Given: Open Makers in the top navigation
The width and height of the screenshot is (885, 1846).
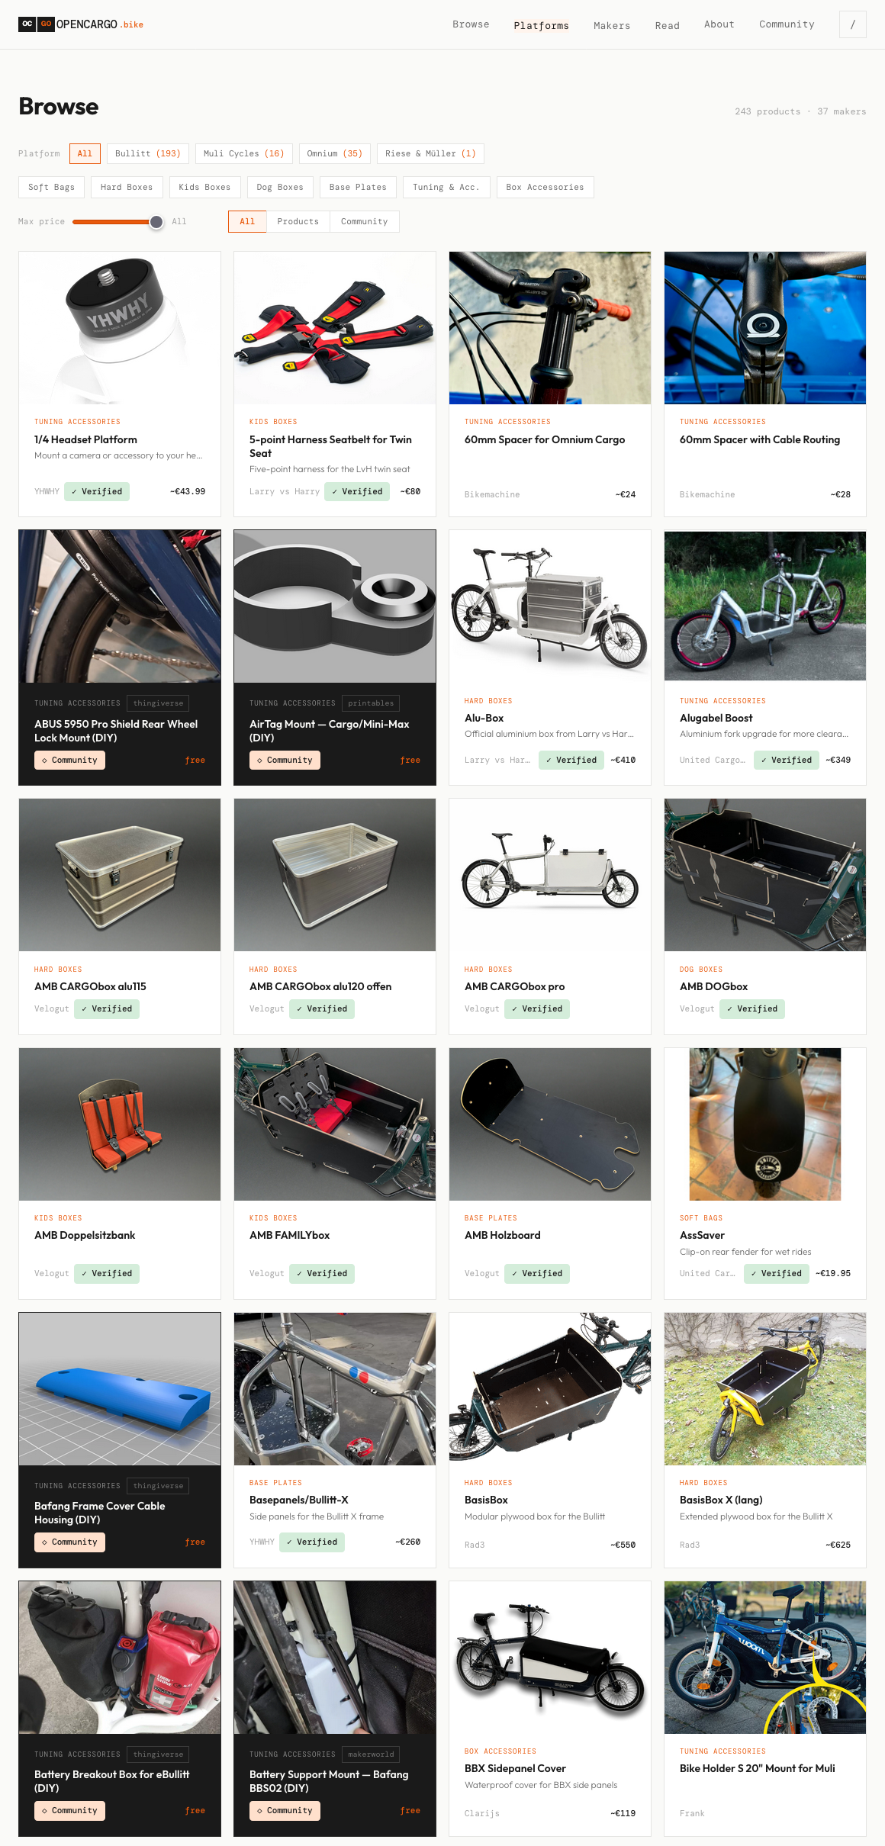Looking at the screenshot, I should 612,25.
